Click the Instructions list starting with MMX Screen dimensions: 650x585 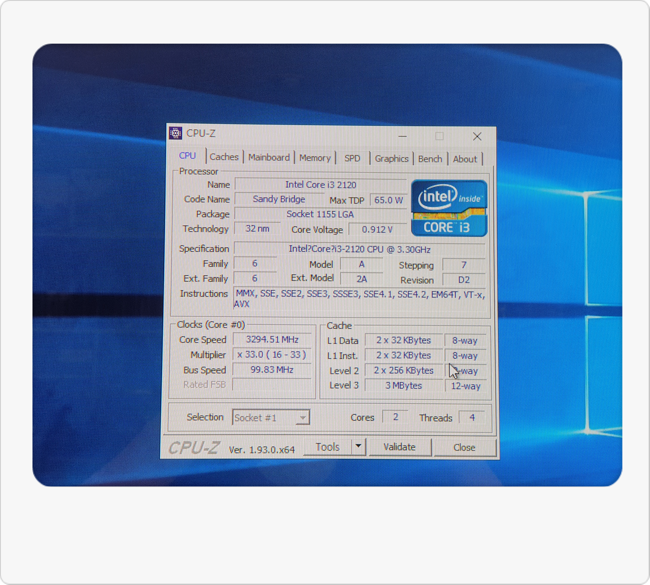tap(360, 299)
